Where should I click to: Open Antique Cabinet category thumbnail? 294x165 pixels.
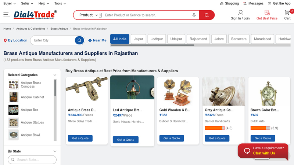(x=13, y=97)
